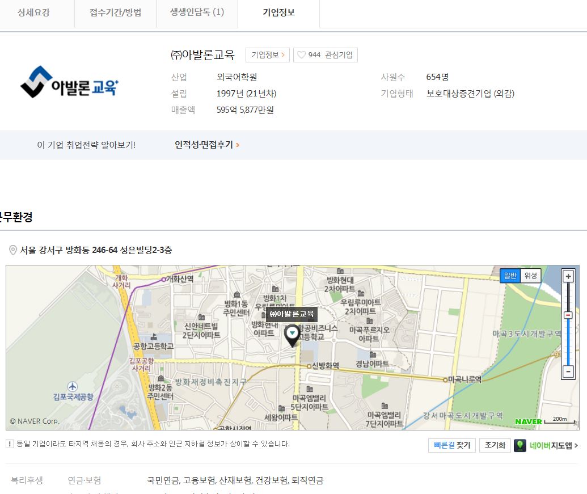Click 공항고등학교 label on map
Screen dimensions: 587x494
(x=154, y=346)
